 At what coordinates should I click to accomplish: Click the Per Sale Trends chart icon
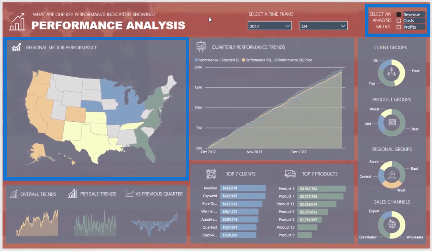tap(72, 193)
